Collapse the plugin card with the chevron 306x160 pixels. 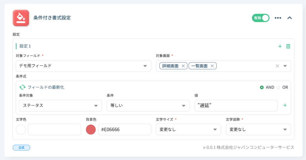click(290, 18)
